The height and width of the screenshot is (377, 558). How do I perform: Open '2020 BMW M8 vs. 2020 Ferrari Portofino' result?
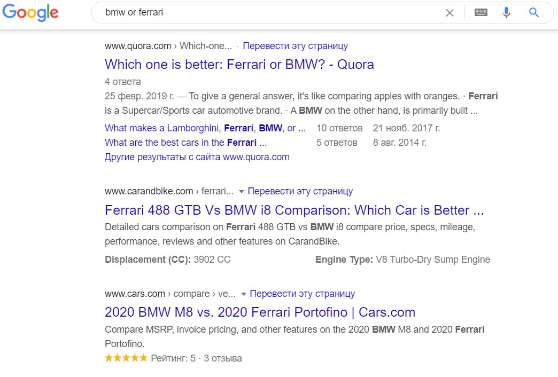[x=260, y=312]
